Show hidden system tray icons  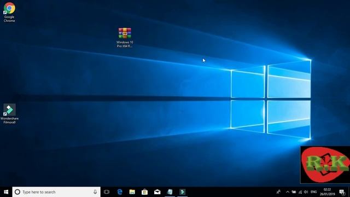(288, 192)
